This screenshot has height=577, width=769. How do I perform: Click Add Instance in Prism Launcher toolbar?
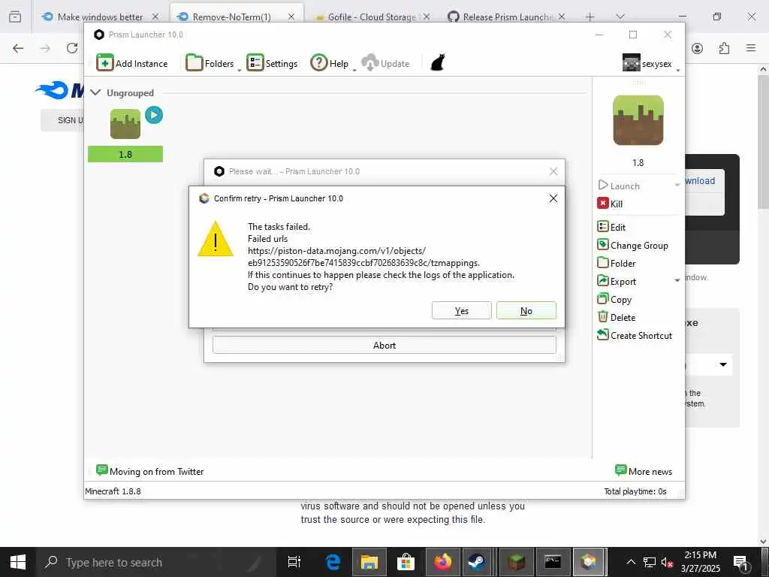(x=132, y=63)
